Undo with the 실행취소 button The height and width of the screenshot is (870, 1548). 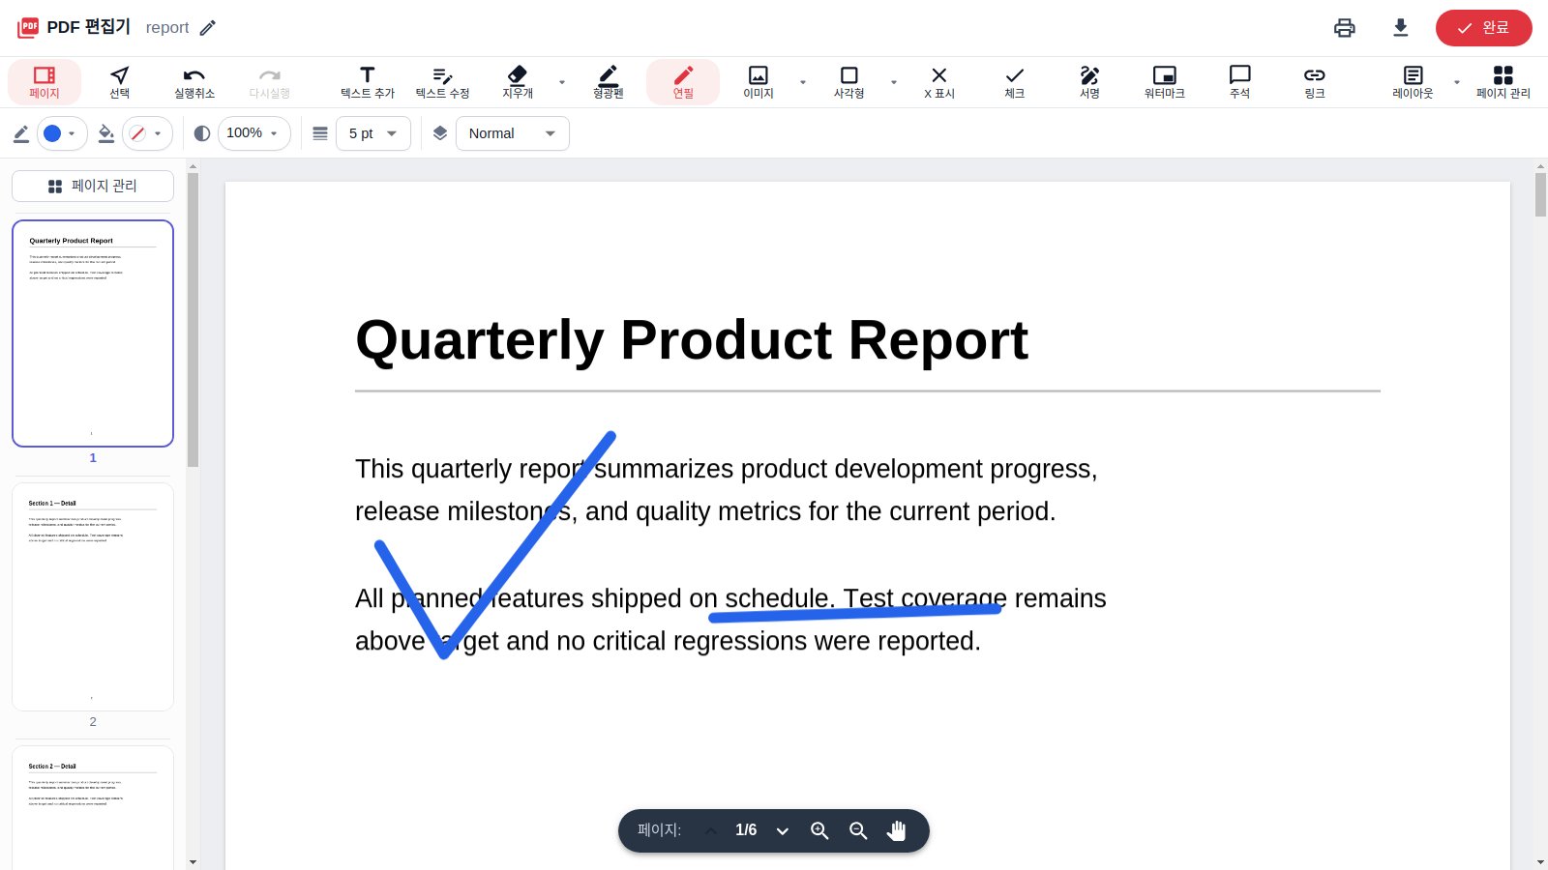[x=194, y=82]
